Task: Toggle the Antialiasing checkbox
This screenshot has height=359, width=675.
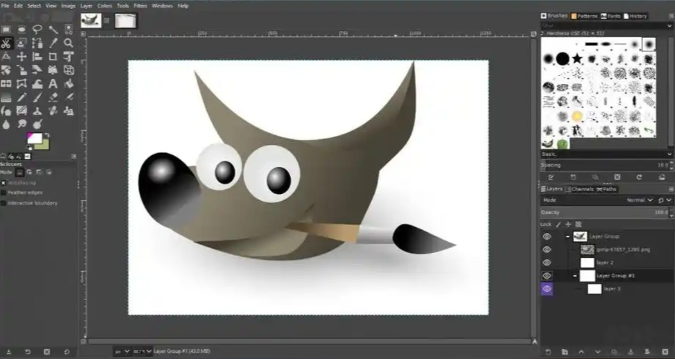Action: pos(3,183)
